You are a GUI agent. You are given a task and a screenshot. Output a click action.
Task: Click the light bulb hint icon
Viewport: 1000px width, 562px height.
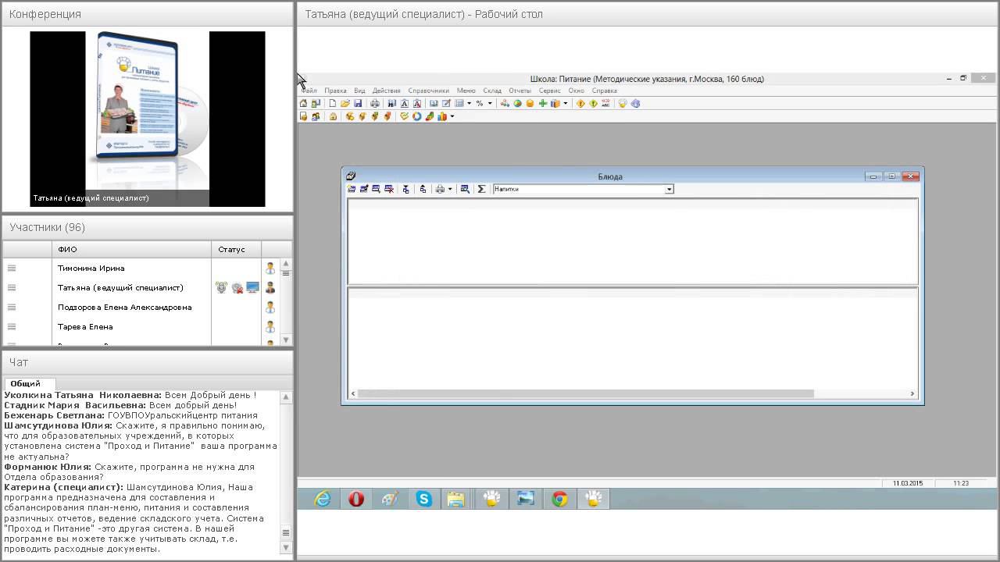click(623, 103)
